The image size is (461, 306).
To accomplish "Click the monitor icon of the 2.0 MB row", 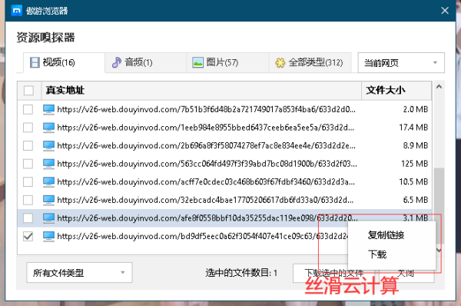I will [x=48, y=109].
